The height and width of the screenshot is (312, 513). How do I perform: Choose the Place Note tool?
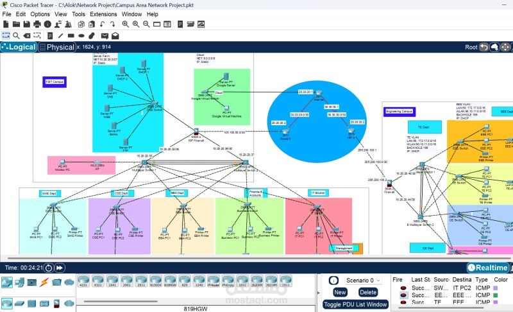click(x=50, y=36)
